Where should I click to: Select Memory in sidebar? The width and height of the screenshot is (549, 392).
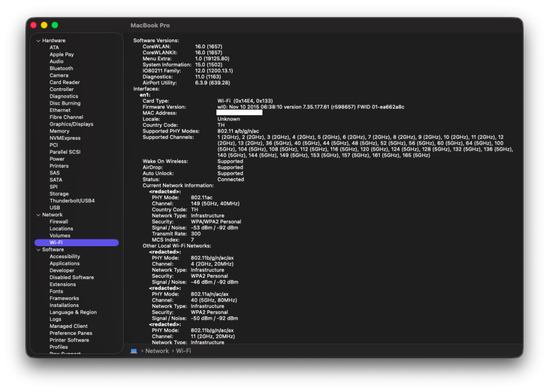pos(59,131)
